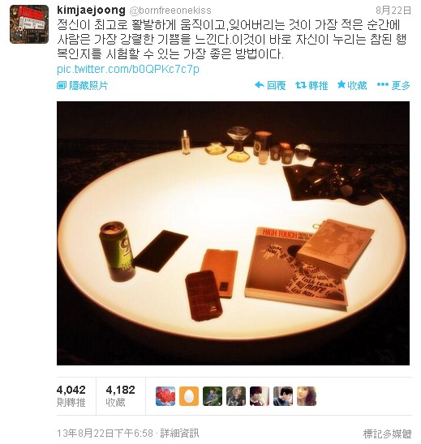Open the attached table photo
Screen dimensions: 421x444
233,233
